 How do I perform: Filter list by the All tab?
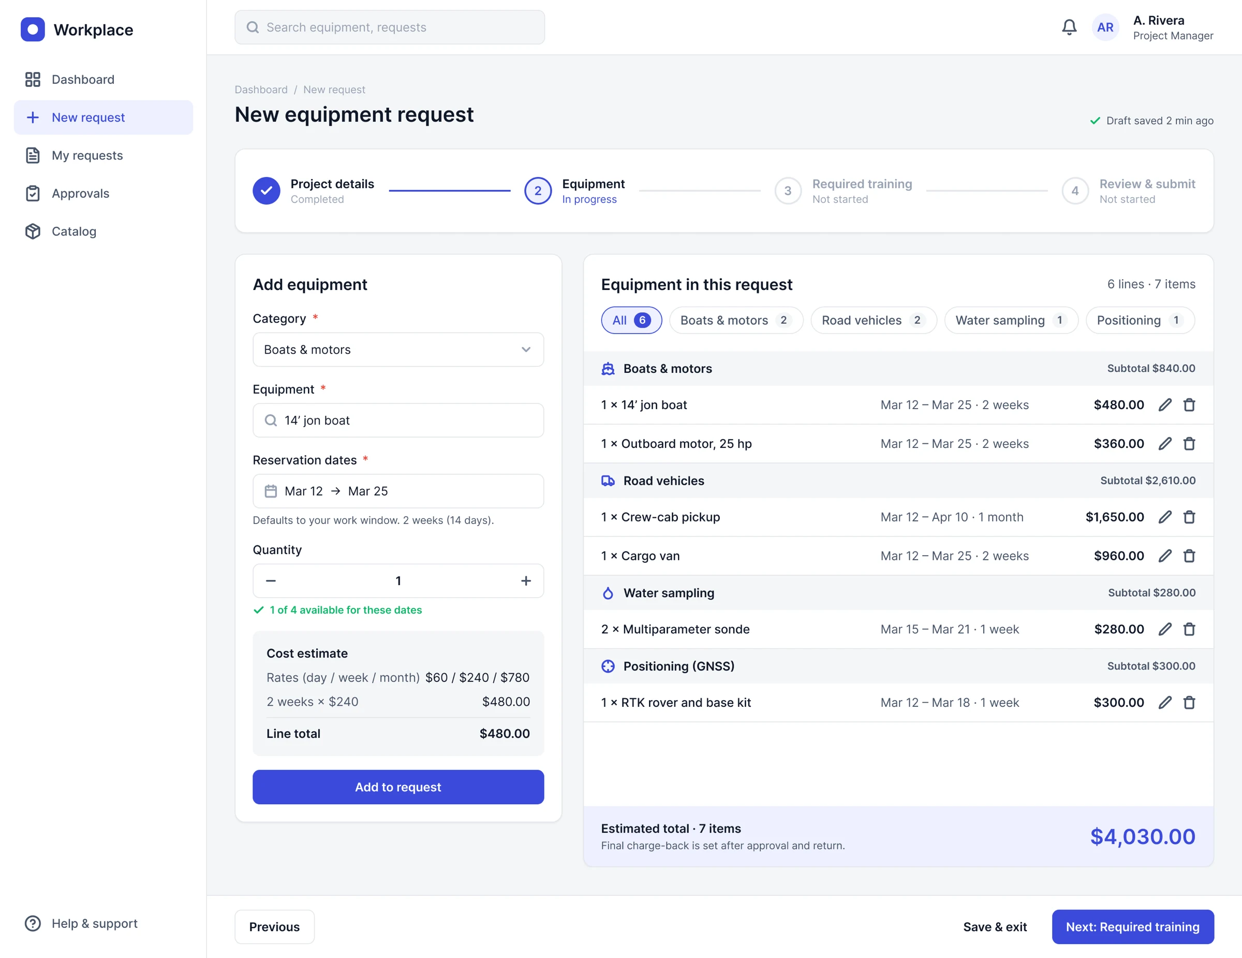[631, 320]
